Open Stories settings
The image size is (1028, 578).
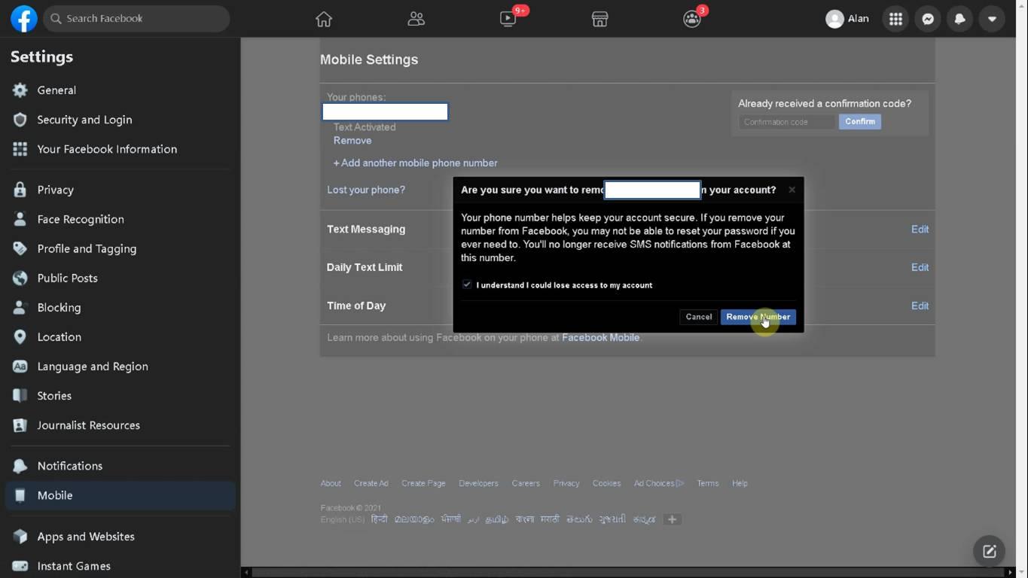coord(120,396)
